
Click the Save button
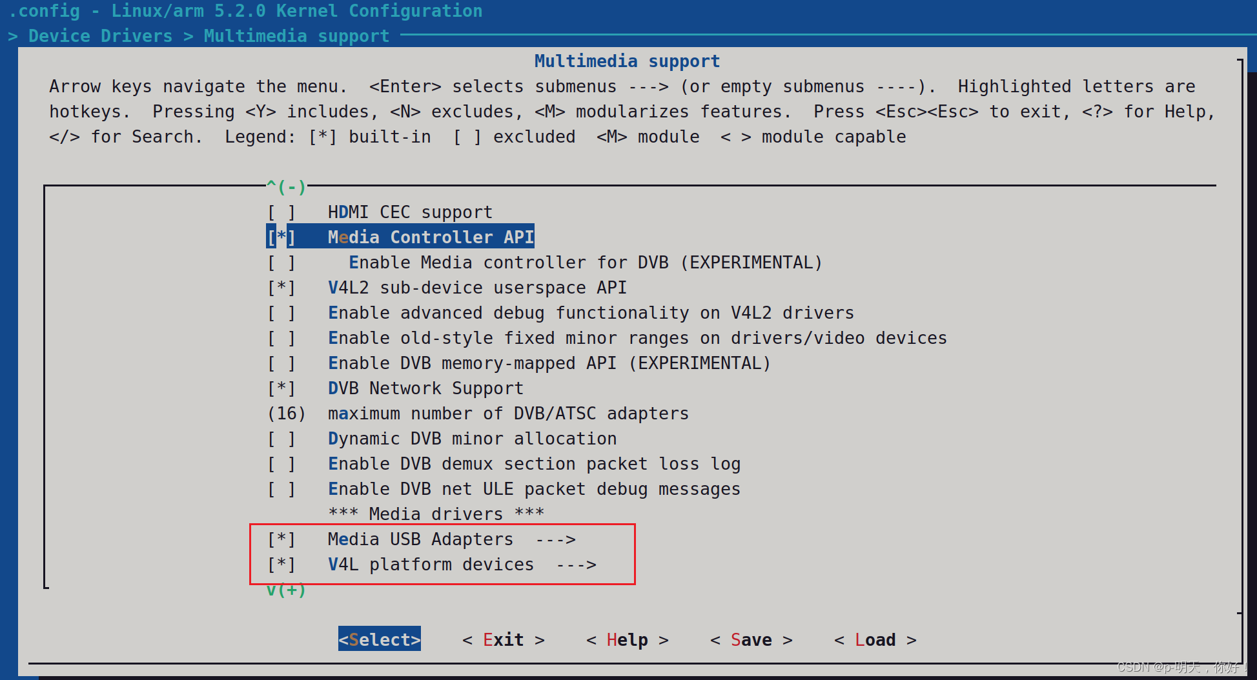(x=751, y=639)
